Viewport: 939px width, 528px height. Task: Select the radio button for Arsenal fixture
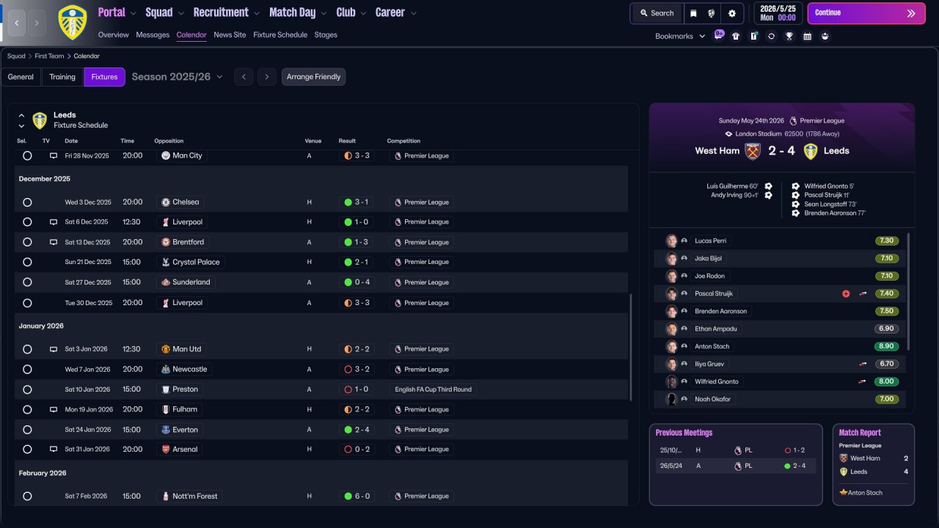tap(27, 450)
